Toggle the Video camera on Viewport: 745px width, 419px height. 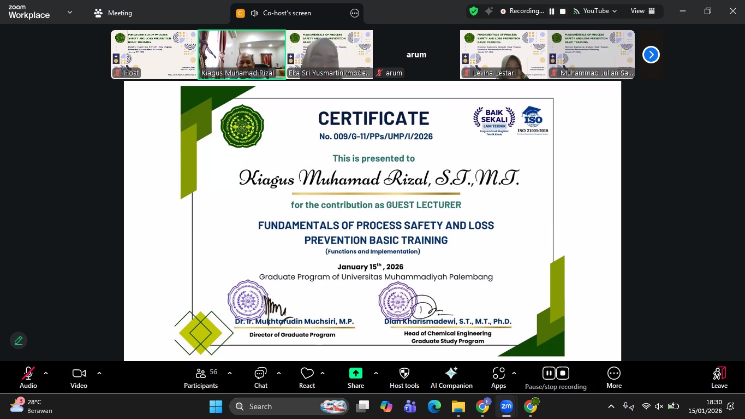(79, 377)
